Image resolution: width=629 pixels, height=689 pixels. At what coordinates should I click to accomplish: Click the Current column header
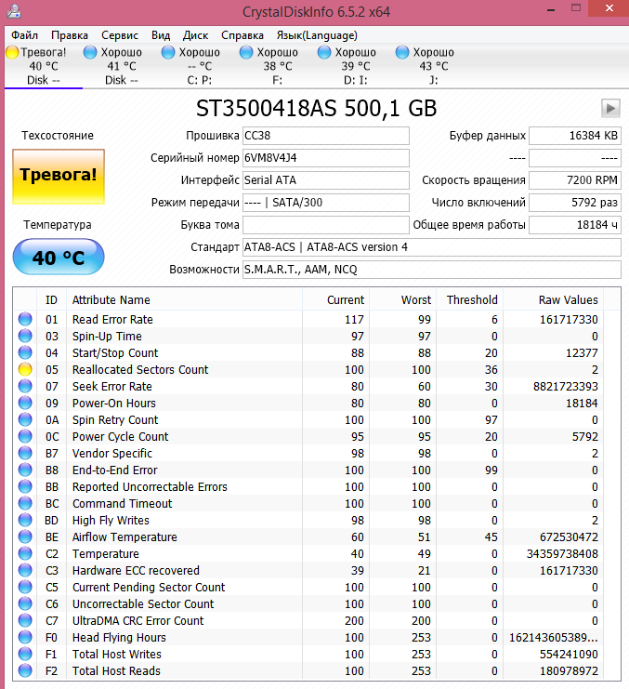335,299
